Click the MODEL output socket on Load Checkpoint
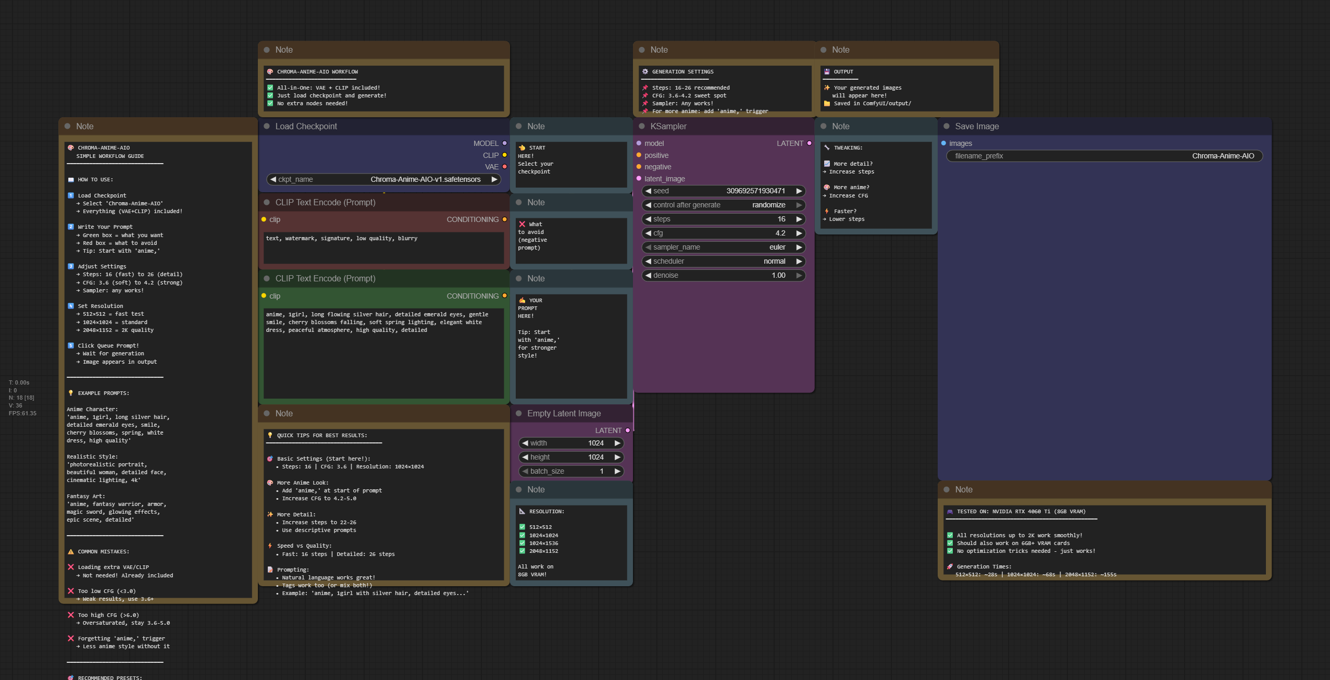Viewport: 1330px width, 680px height. tap(504, 143)
